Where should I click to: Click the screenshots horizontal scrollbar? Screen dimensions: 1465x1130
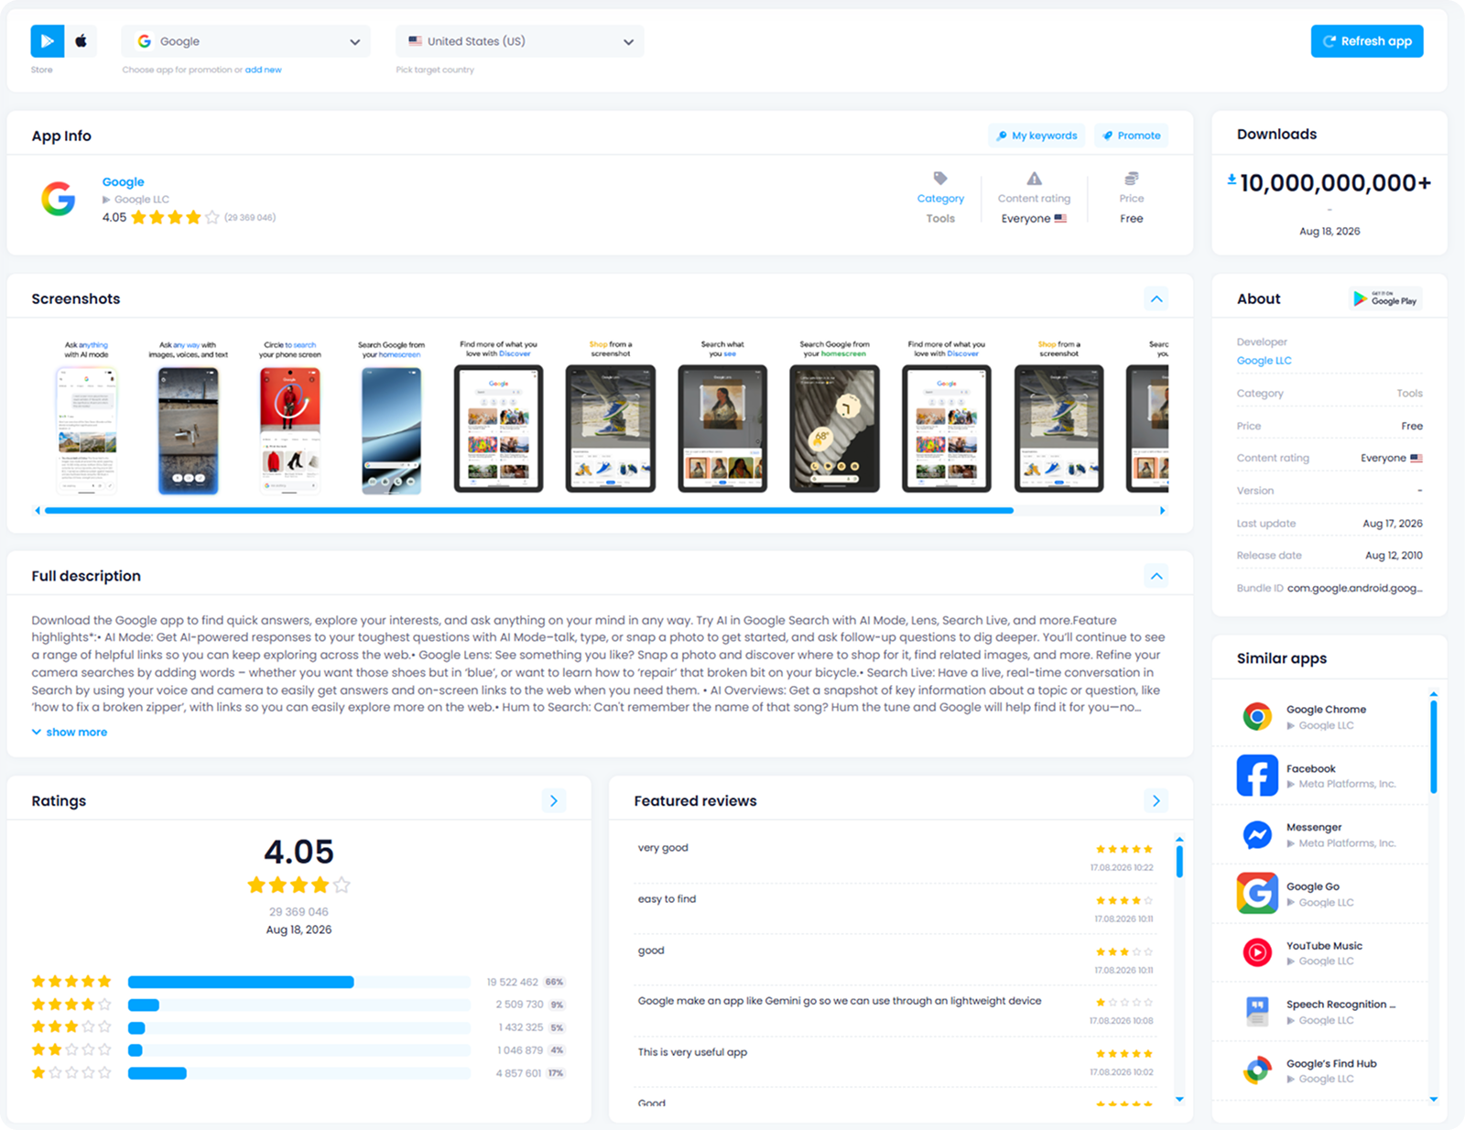(x=529, y=511)
